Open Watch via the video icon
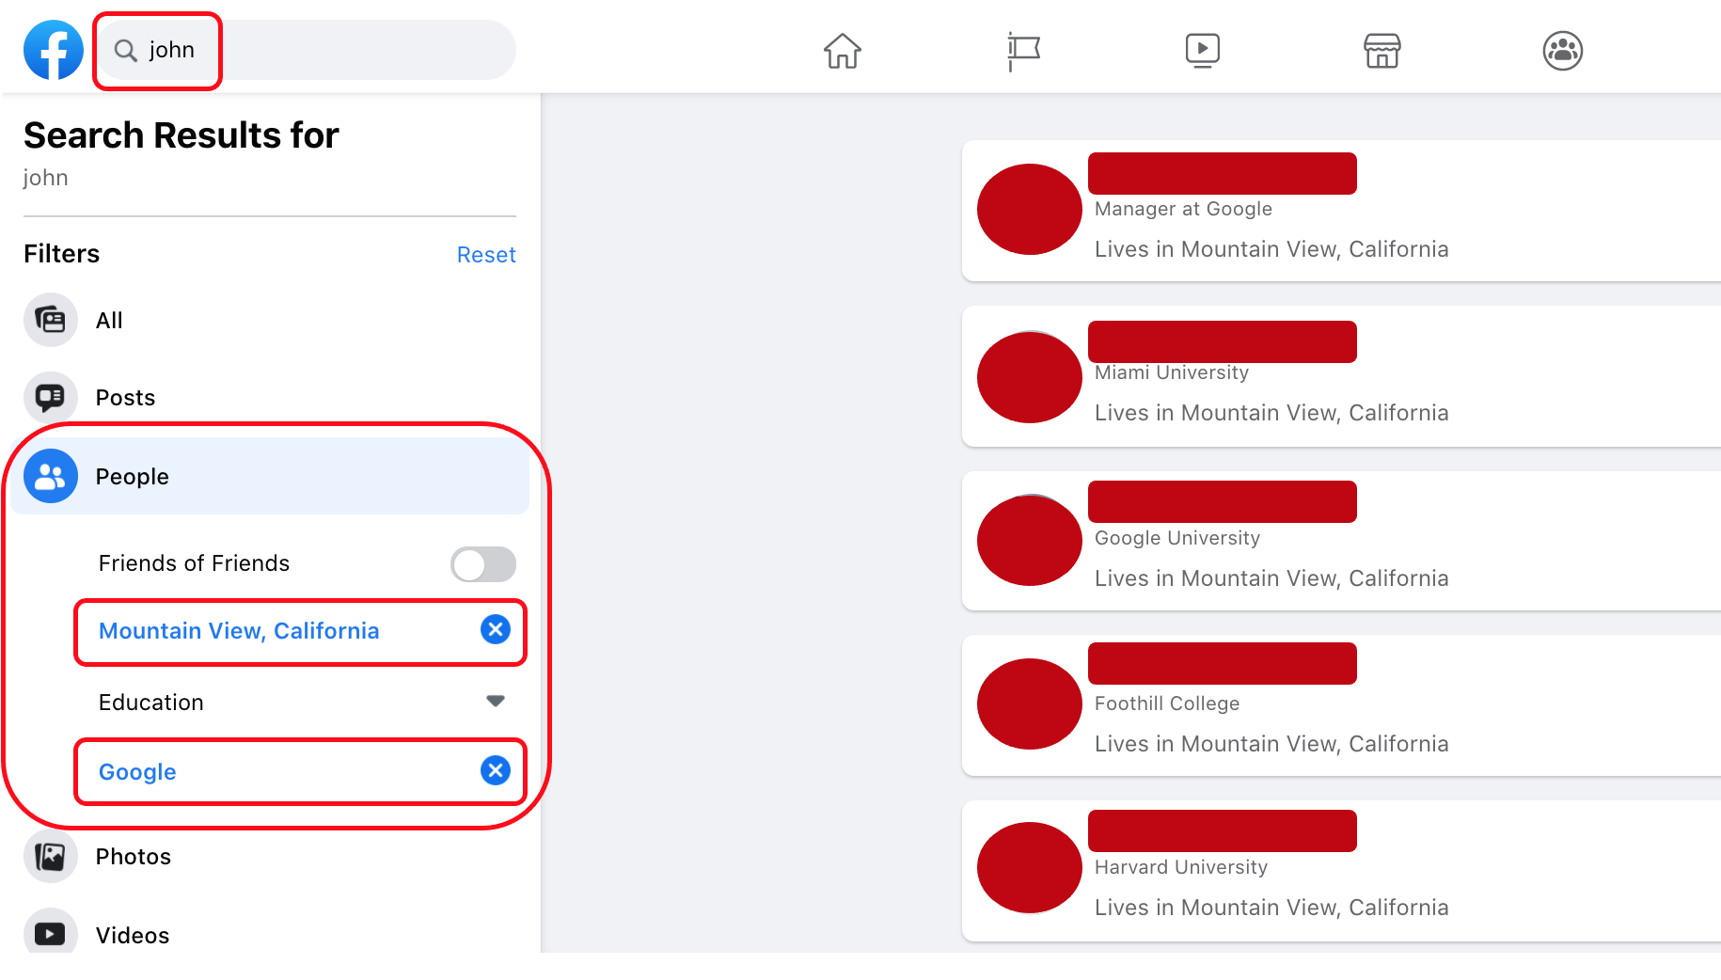Image resolution: width=1721 pixels, height=980 pixels. point(1202,51)
